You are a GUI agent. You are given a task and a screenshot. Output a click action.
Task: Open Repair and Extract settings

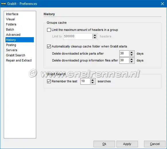point(19,60)
